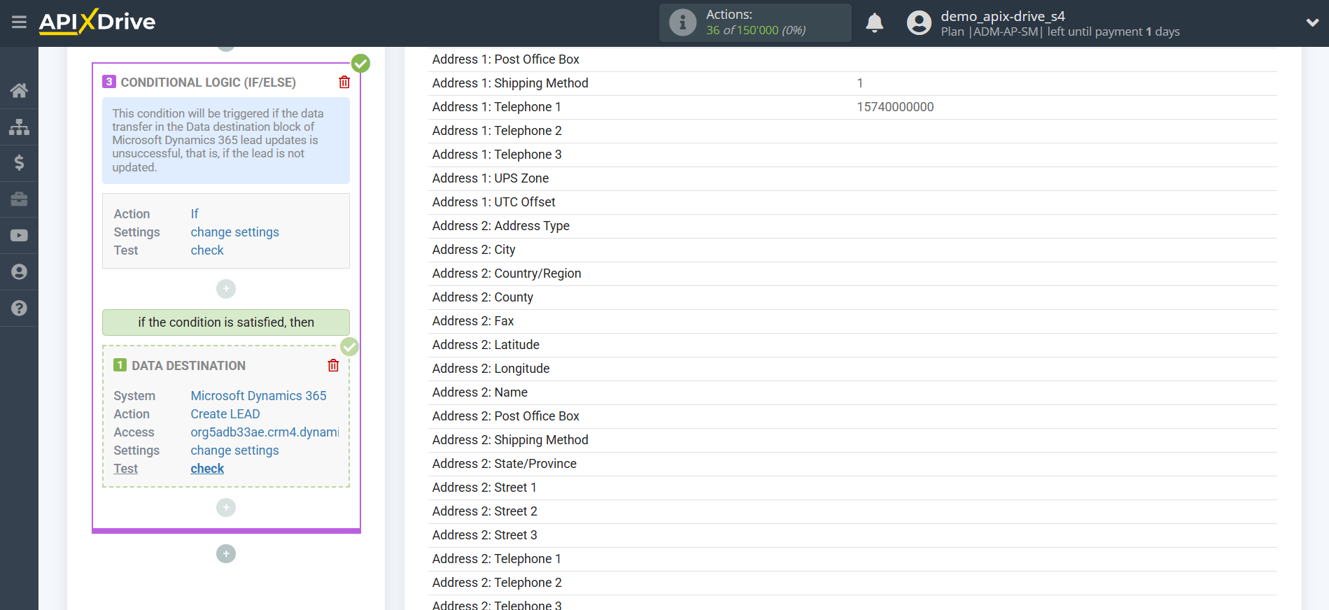Select 'Address 2: Latitude' row

[x=852, y=345]
